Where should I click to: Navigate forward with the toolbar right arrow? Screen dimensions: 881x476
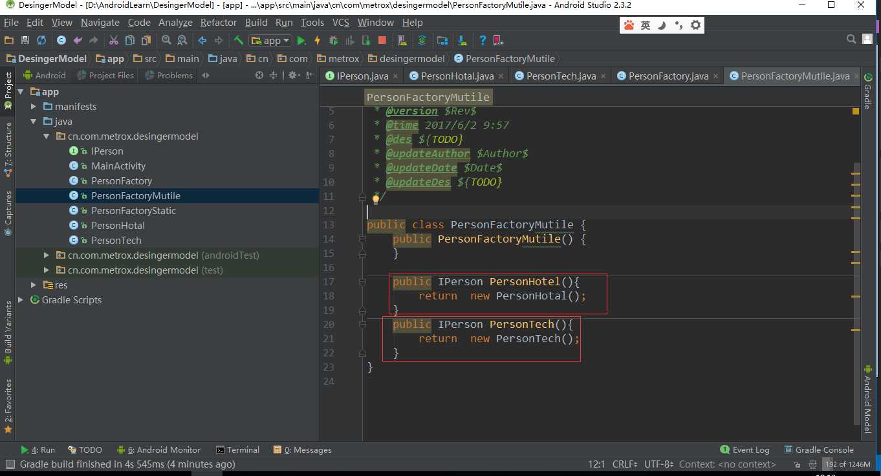coord(219,40)
